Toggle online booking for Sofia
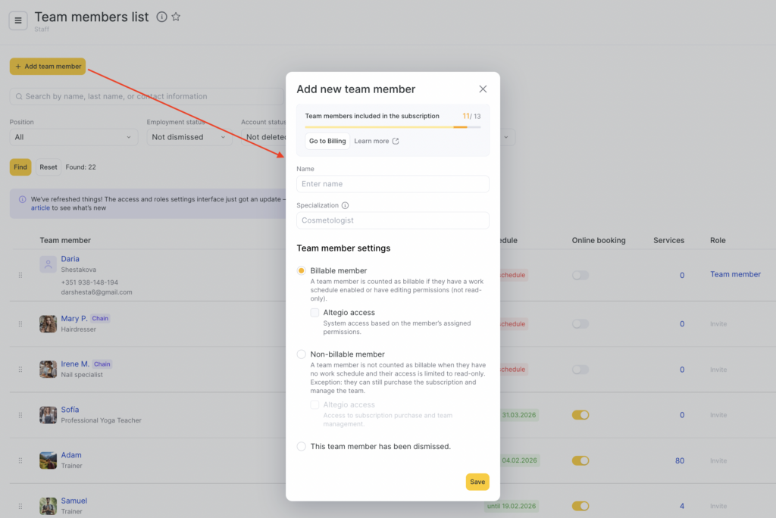Image resolution: width=776 pixels, height=518 pixels. pos(580,415)
